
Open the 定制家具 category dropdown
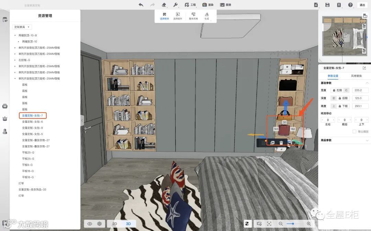pos(22,27)
